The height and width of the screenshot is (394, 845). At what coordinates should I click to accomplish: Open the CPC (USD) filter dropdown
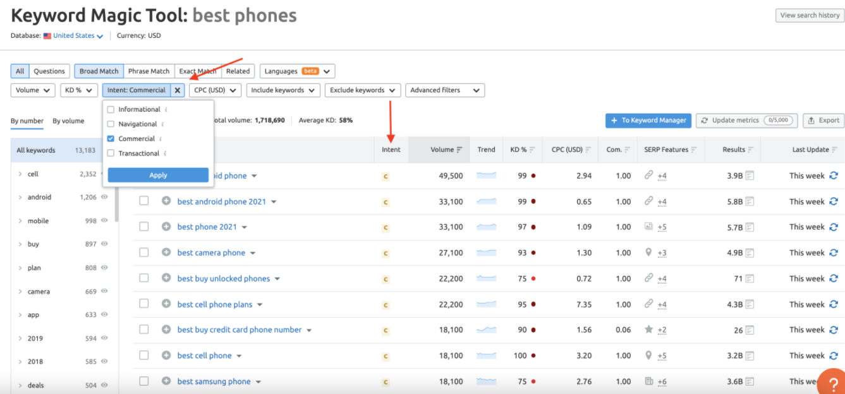[x=215, y=90]
